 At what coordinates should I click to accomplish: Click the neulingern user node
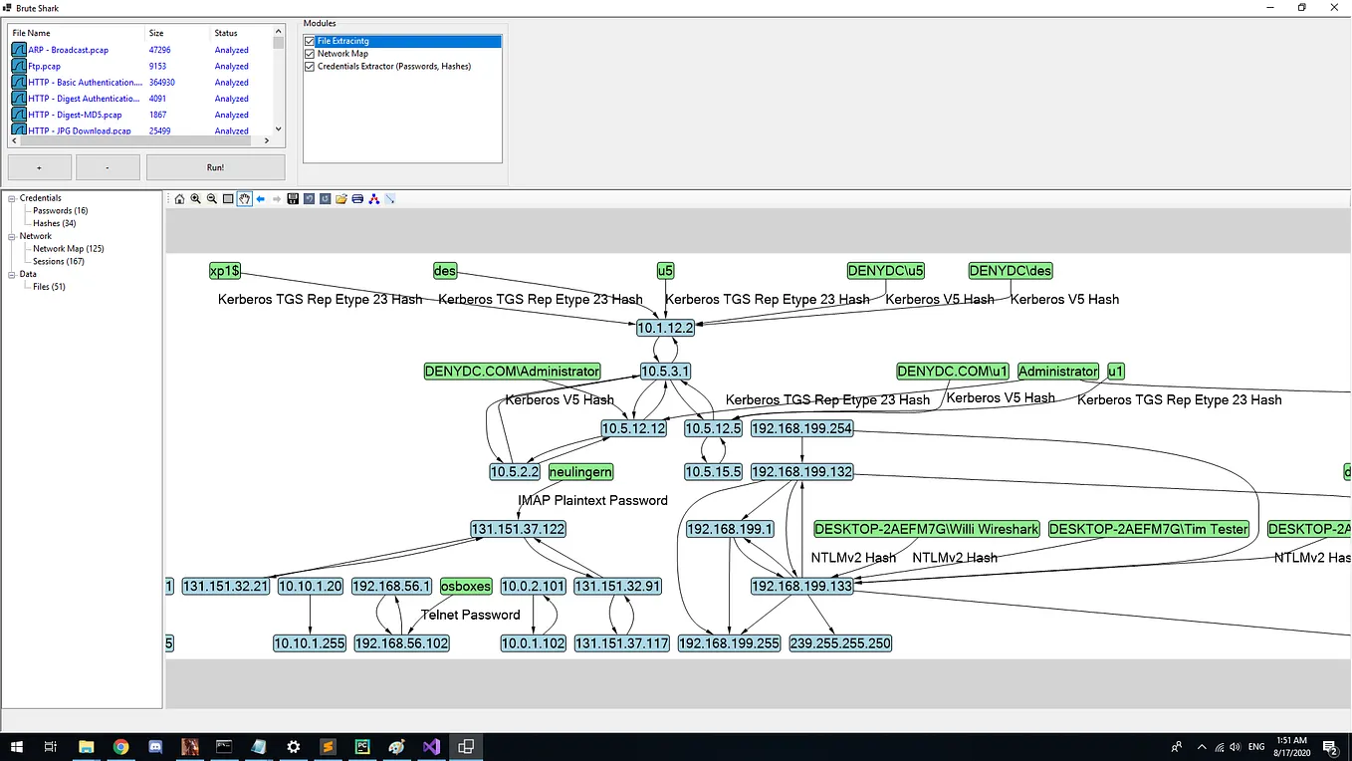click(x=581, y=472)
